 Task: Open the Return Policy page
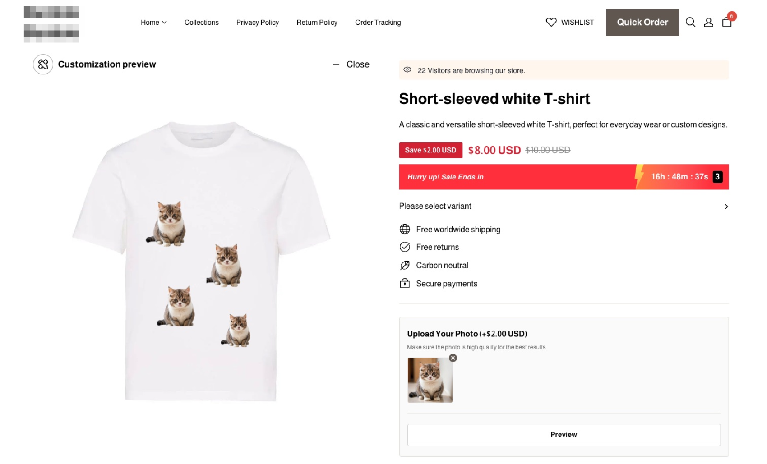[x=317, y=23]
